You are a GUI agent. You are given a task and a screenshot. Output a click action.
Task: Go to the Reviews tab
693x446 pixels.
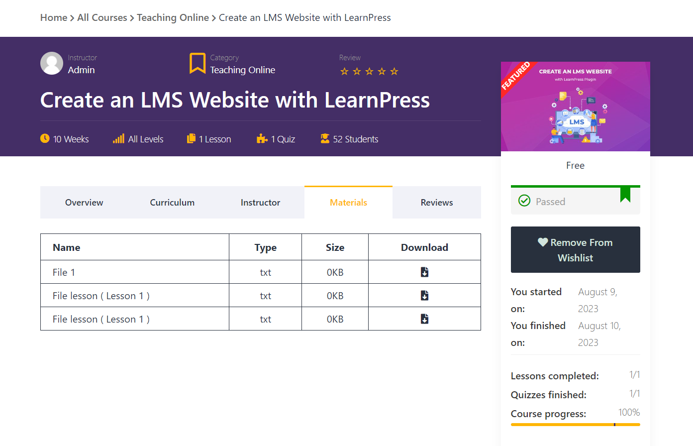click(x=437, y=203)
